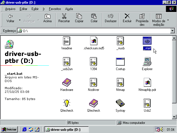The height and width of the screenshot is (133, 177).
Task: Expand the Voltar history dropdown arrow
Action: [20, 21]
